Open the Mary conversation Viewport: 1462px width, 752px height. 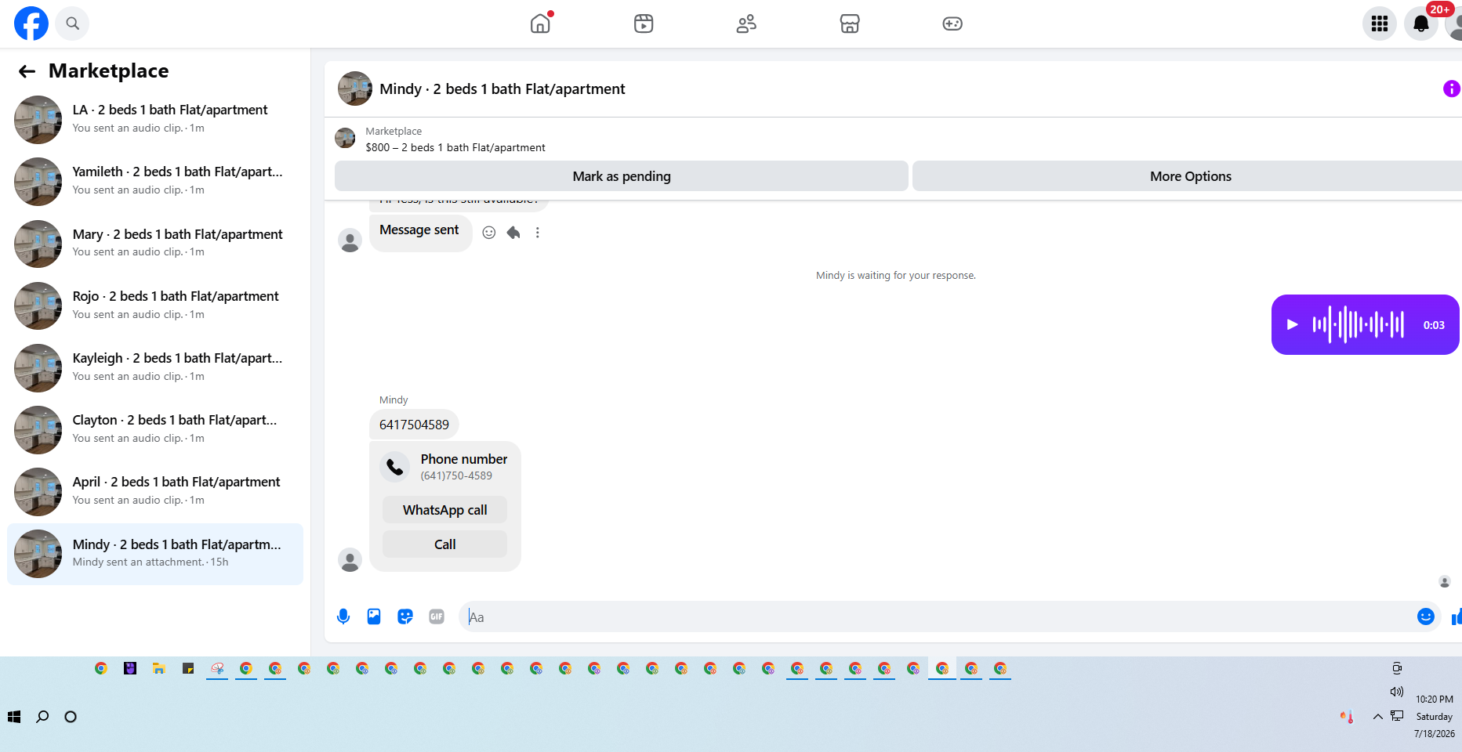(x=155, y=243)
